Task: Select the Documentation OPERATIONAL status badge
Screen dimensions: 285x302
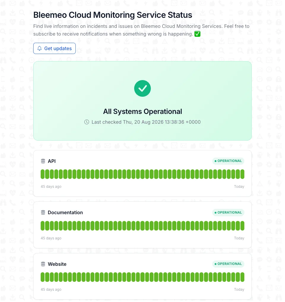Action: click(229, 213)
